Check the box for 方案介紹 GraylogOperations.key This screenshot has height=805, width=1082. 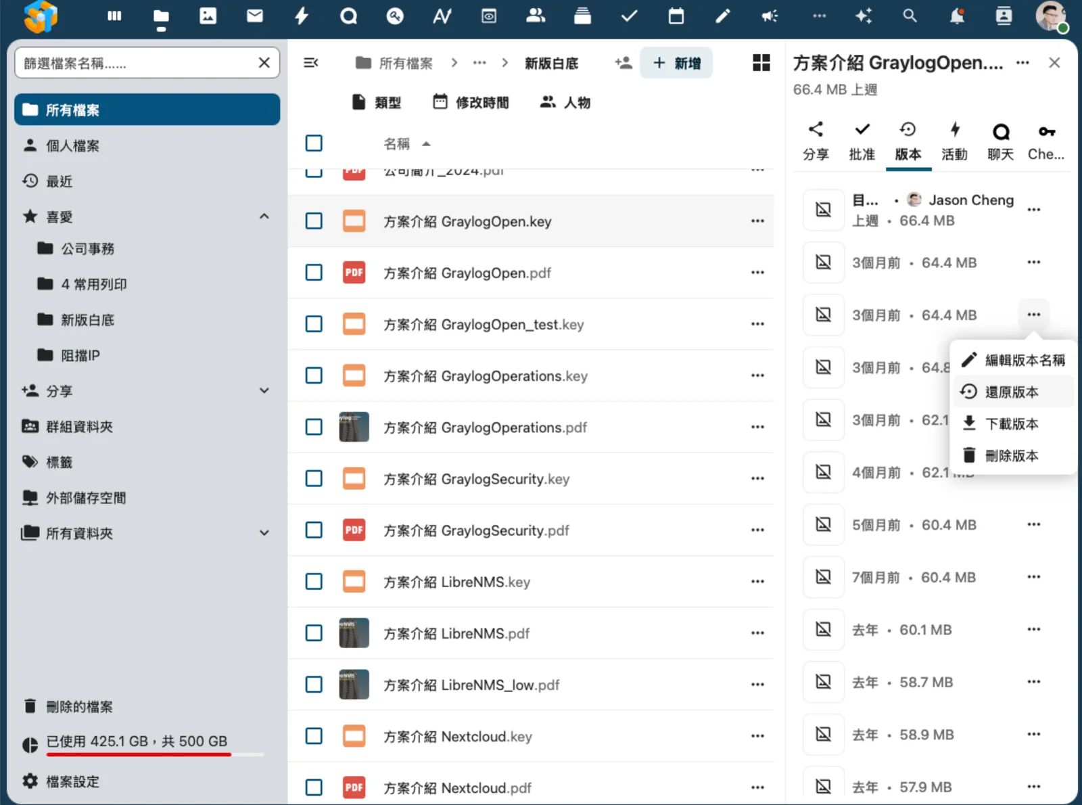(x=314, y=375)
